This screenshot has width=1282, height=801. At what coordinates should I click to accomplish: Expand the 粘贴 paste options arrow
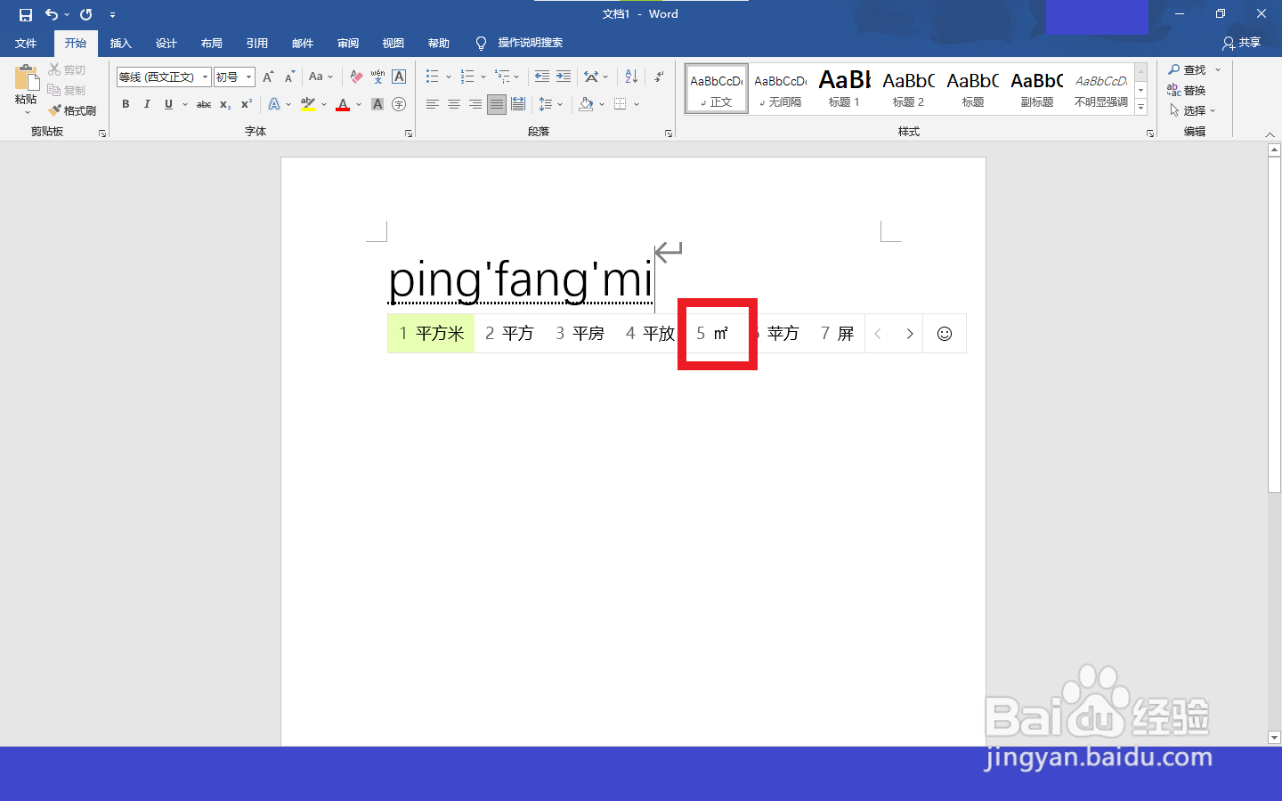pyautogui.click(x=27, y=113)
